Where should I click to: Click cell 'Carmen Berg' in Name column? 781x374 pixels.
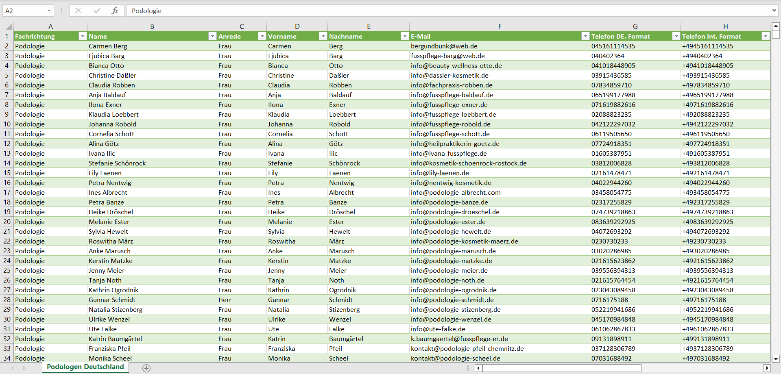coord(152,46)
